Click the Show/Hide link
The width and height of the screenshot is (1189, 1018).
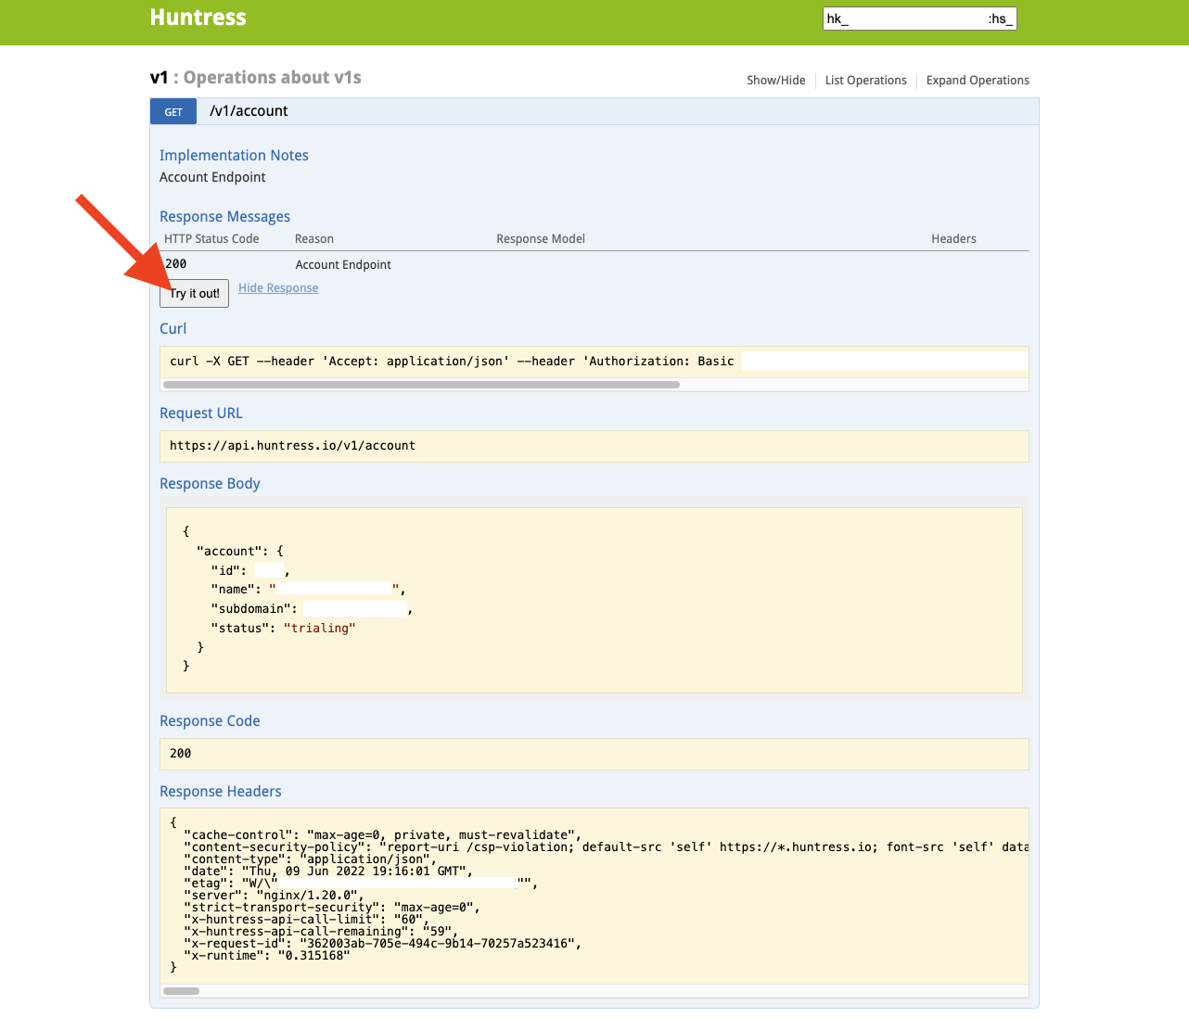[776, 81]
